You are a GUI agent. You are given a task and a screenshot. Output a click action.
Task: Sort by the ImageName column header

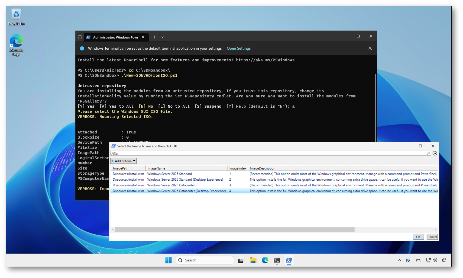(x=186, y=168)
